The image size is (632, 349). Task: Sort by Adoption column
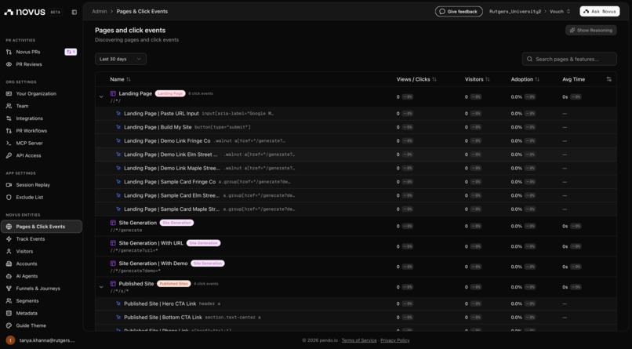525,79
